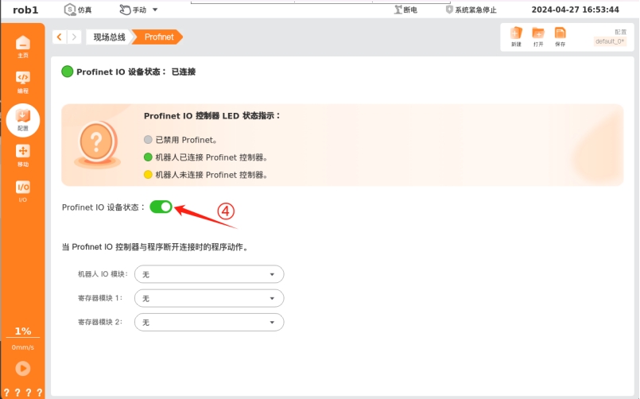Click the play button in sidebar
The height and width of the screenshot is (399, 640).
[23, 369]
